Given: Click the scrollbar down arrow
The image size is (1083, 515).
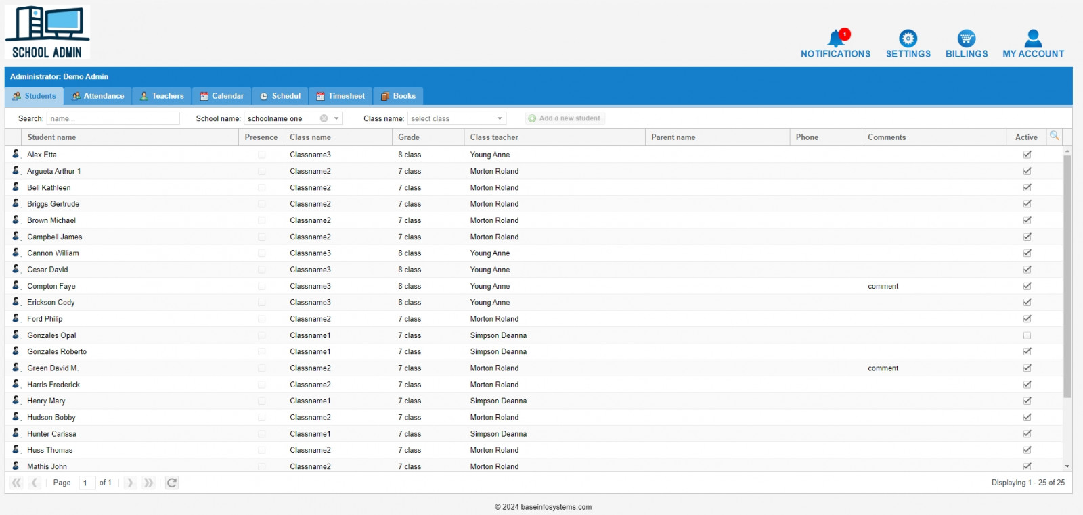Looking at the screenshot, I should click(1067, 466).
